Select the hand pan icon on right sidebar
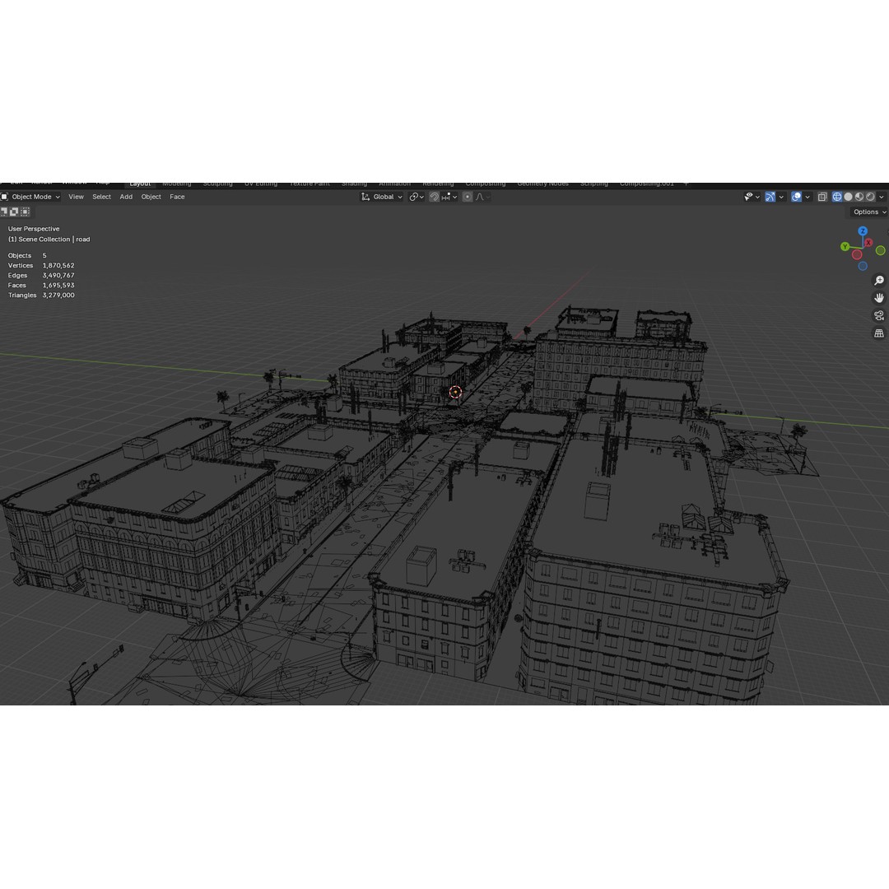Screen dimensions: 889x889 pyautogui.click(x=879, y=297)
